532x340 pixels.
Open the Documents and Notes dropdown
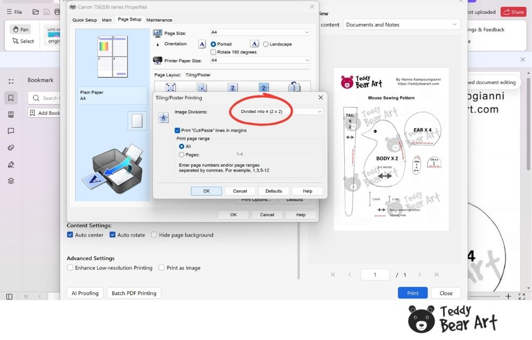[x=401, y=25]
